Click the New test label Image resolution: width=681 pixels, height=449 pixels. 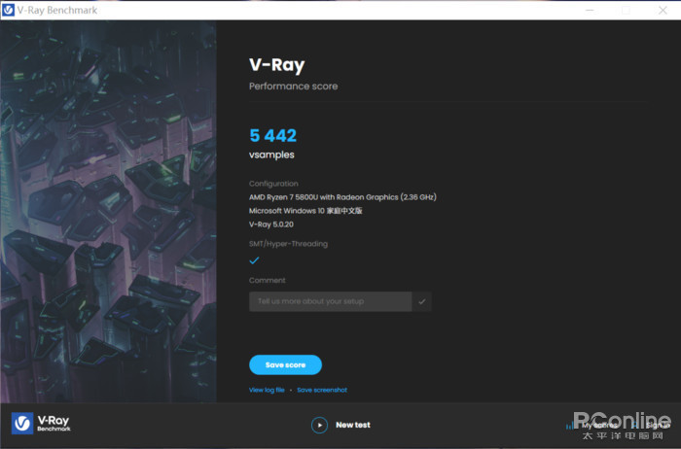point(353,425)
